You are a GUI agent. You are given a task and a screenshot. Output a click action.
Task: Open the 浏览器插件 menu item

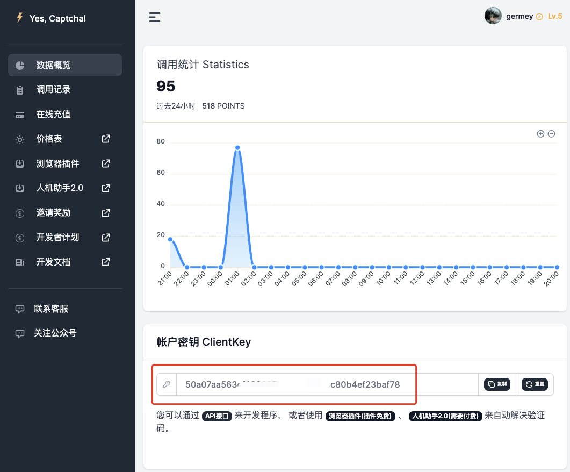[x=64, y=163]
